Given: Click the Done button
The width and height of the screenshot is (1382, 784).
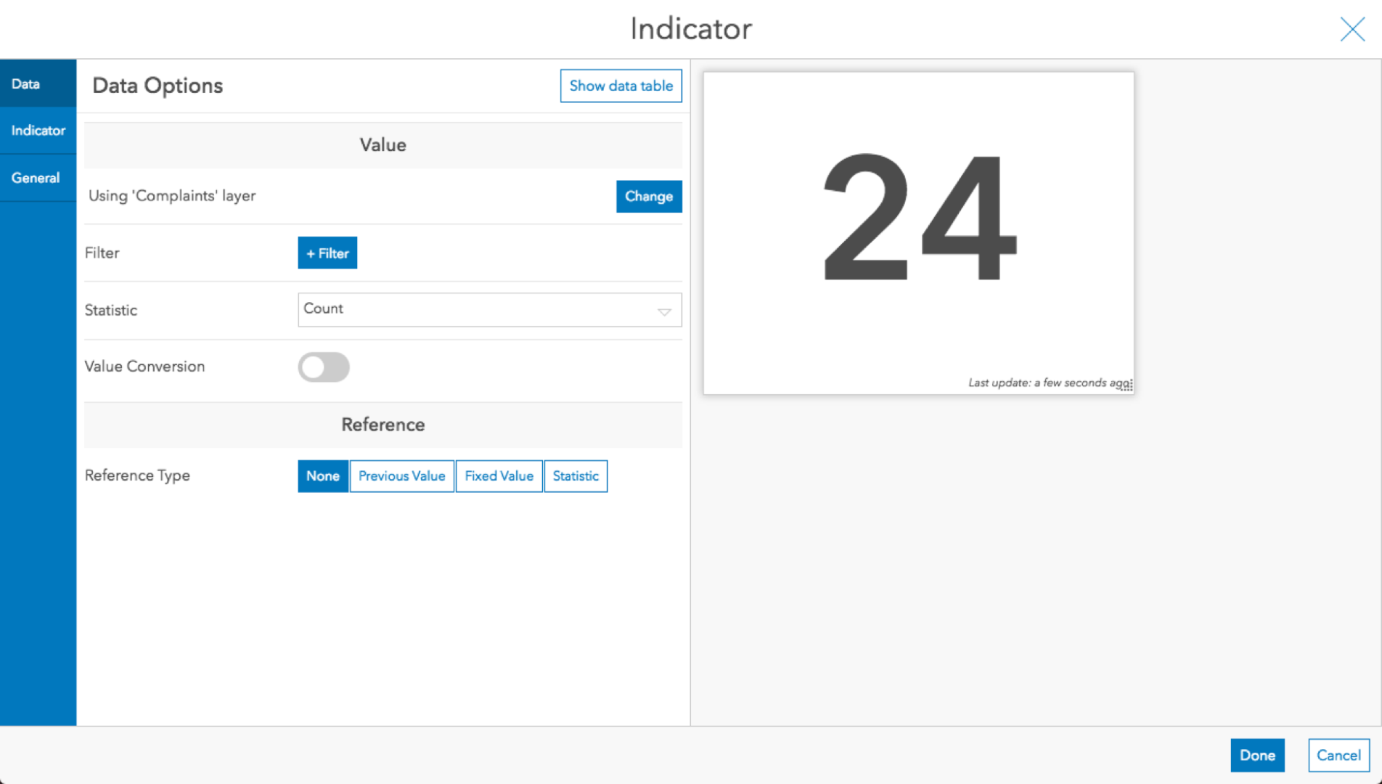Looking at the screenshot, I should [x=1257, y=755].
